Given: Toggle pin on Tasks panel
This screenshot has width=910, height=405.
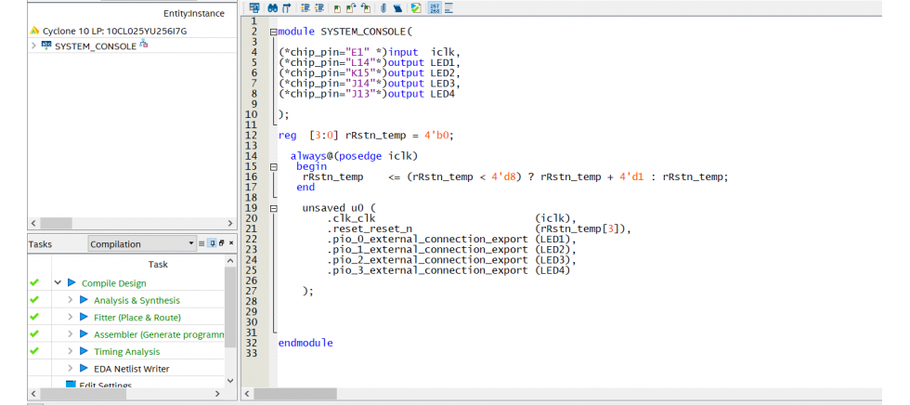Looking at the screenshot, I should click(212, 243).
